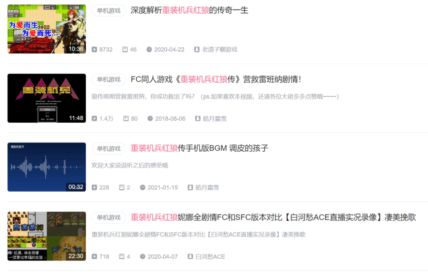This screenshot has height=272, width=428.
Task: Open the 00:32 audio waveform thumbnail
Action: click(x=47, y=167)
